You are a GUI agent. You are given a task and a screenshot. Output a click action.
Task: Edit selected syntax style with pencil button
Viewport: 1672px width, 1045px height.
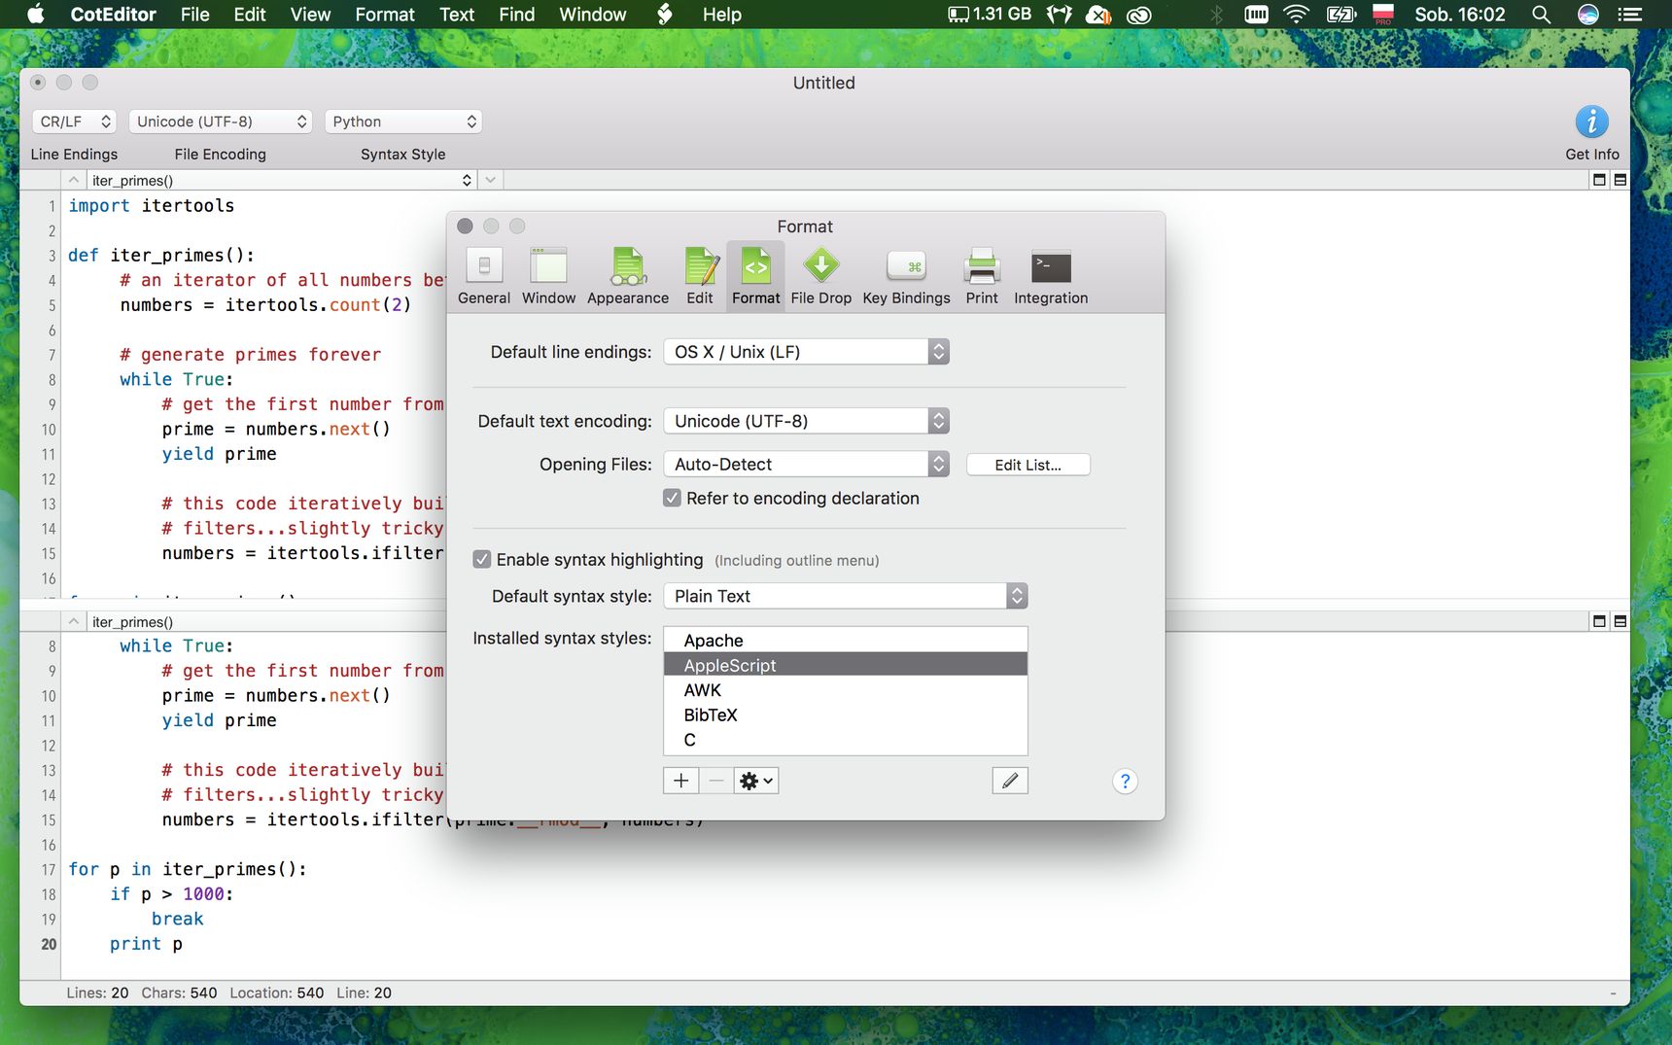coord(1010,781)
